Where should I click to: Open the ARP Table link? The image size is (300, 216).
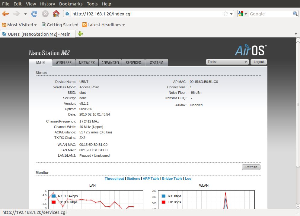(151, 178)
